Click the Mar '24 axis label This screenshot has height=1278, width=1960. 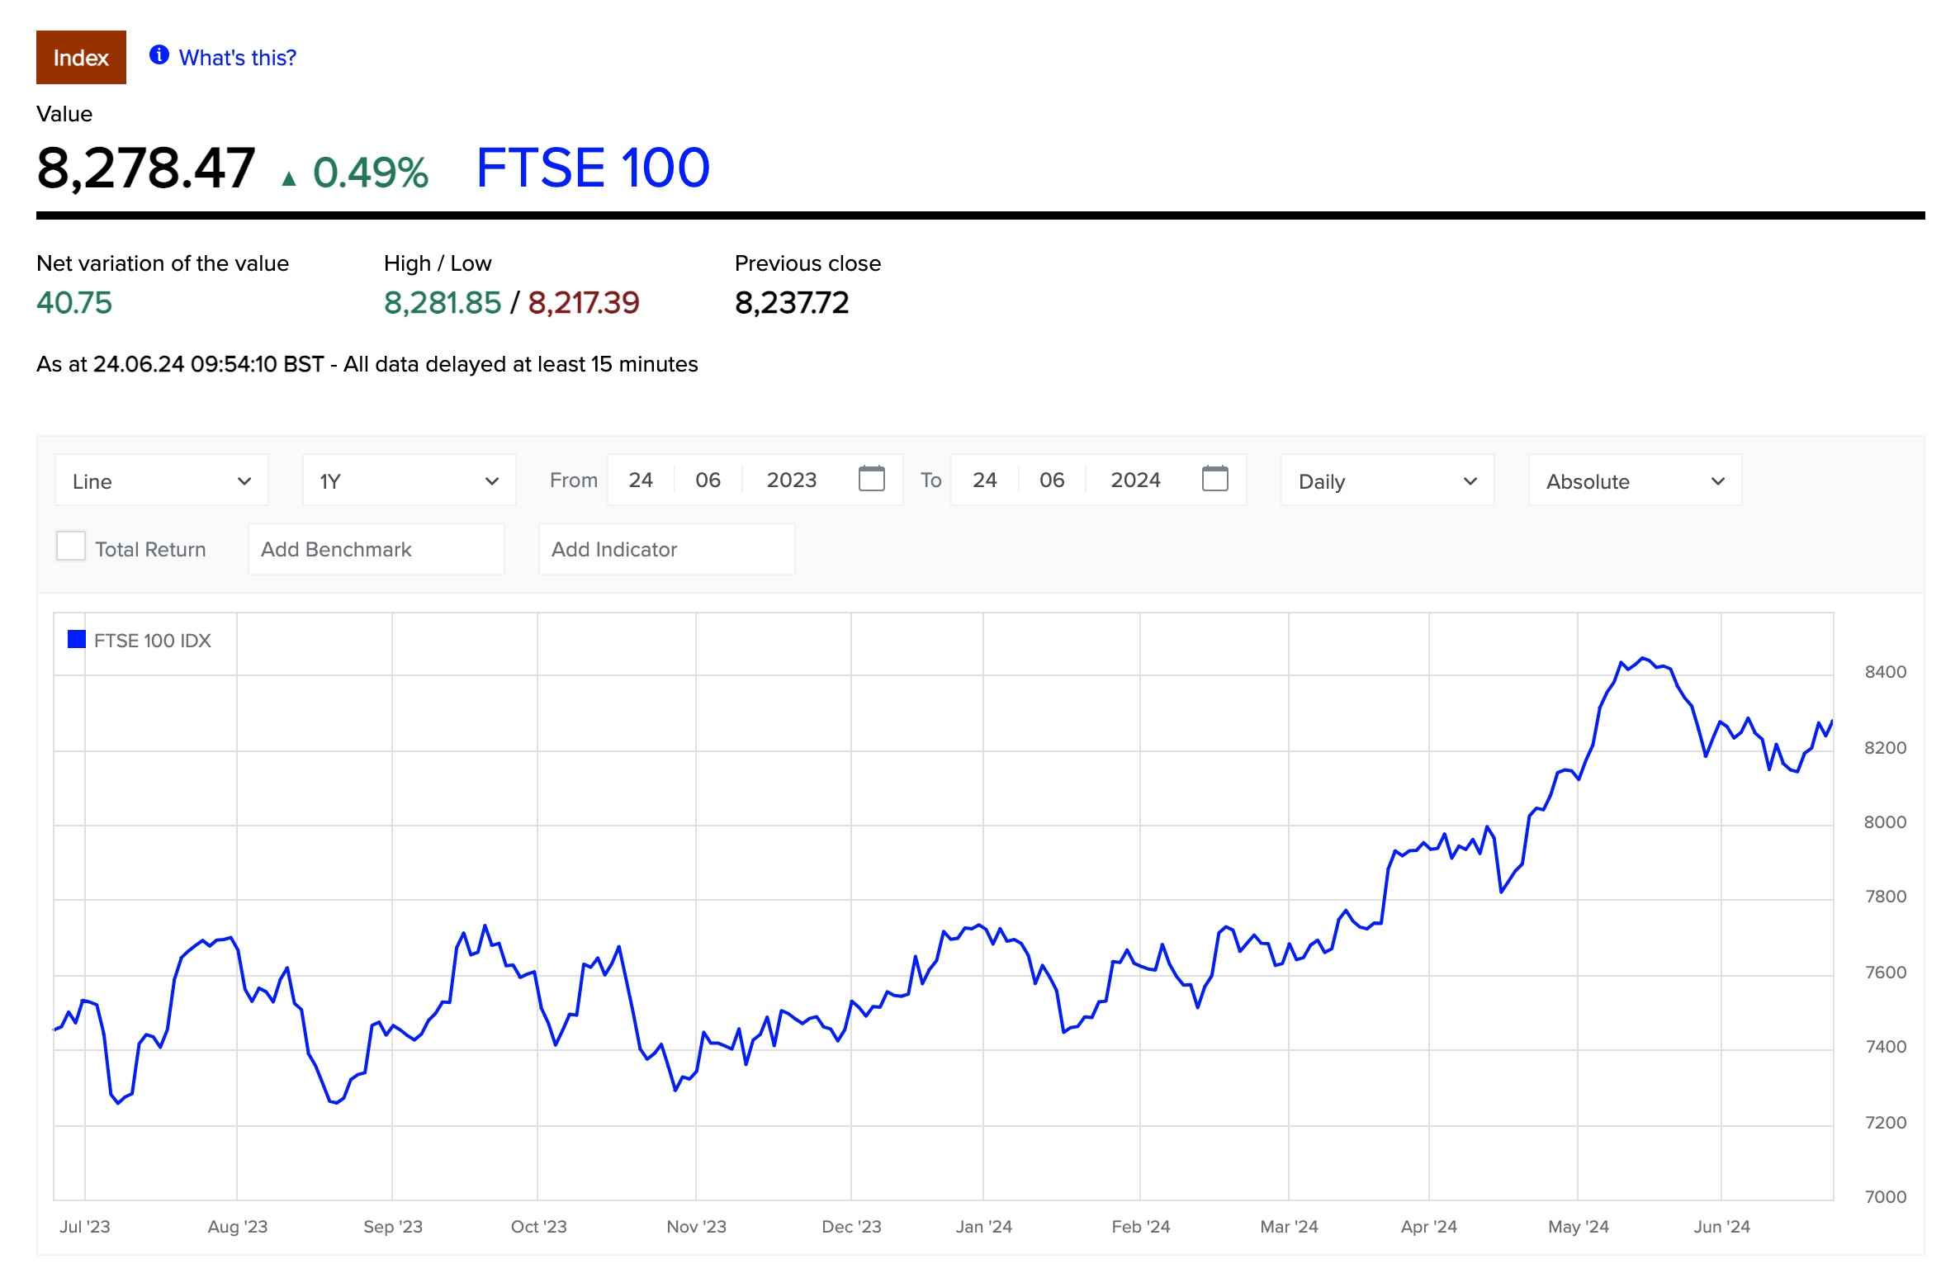pyautogui.click(x=1290, y=1226)
